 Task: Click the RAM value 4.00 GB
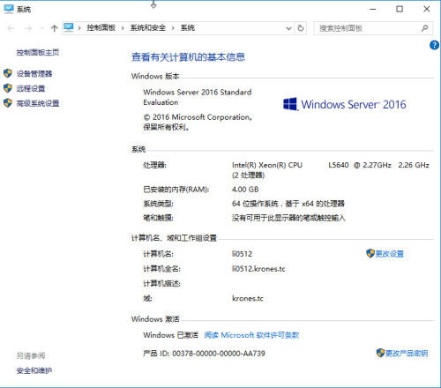point(245,190)
